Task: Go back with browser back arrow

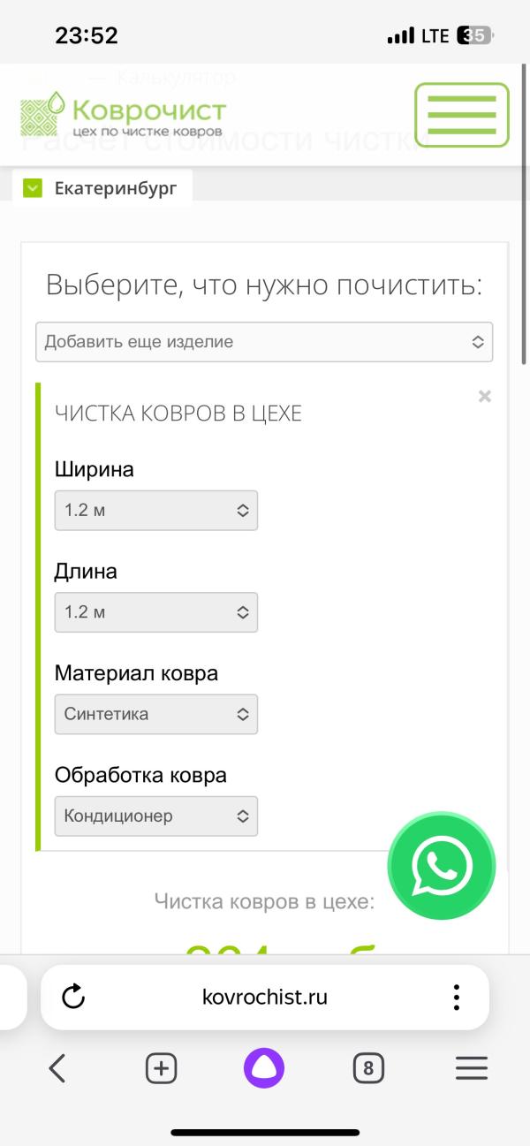Action: (x=57, y=1069)
